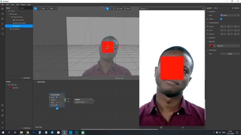The image size is (241, 135).
Task: Open the Windows Start menu
Action: pos(3,132)
